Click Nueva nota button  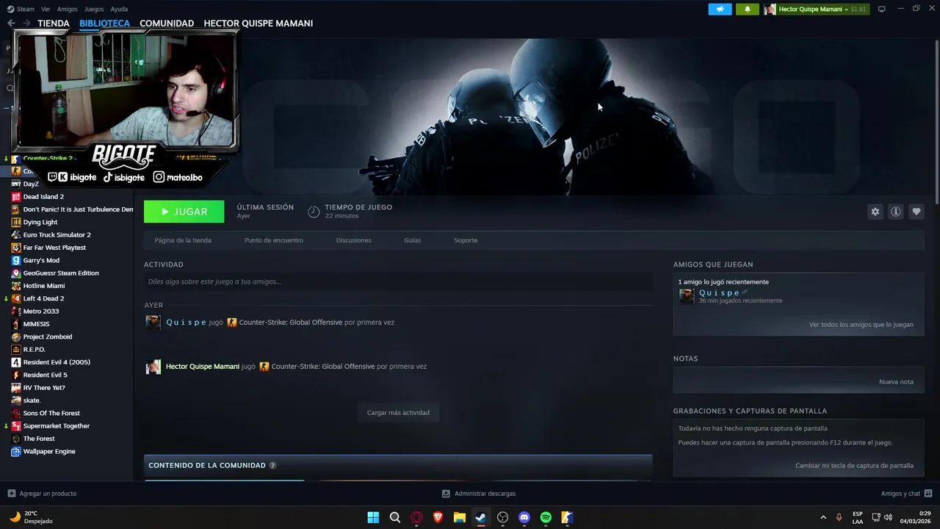click(896, 382)
